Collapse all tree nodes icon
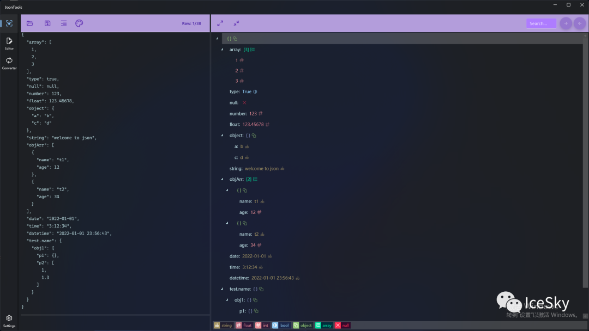 (236, 23)
